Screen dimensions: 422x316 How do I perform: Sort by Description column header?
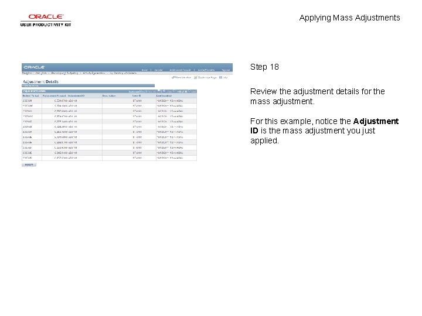(x=109, y=95)
